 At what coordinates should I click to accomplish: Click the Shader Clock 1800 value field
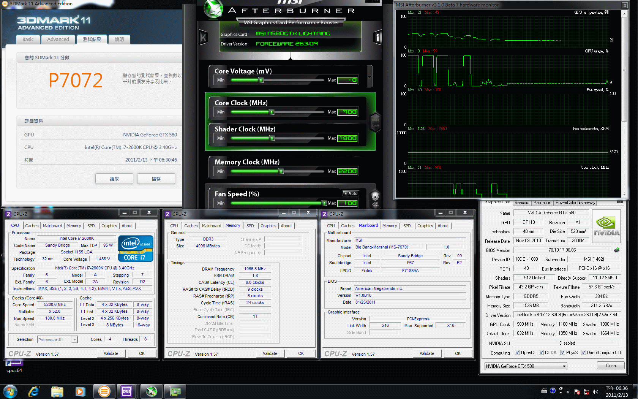click(x=347, y=138)
